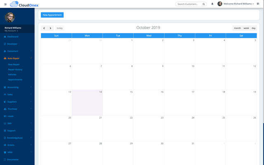Toggle the hamburger sidebar menu icon

click(5, 4)
